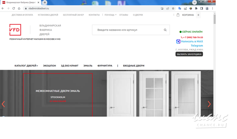Open Chrome three-dot menu
The image size is (237, 139).
click(212, 8)
